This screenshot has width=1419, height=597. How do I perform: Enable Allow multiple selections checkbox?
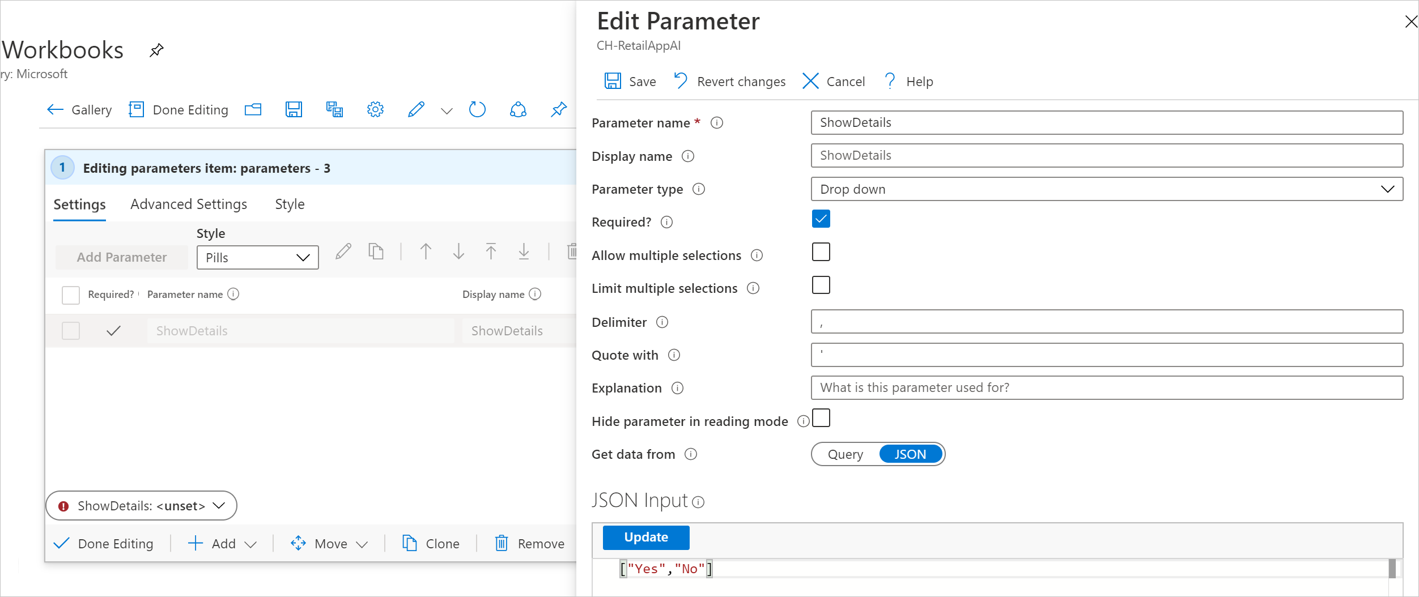[821, 252]
